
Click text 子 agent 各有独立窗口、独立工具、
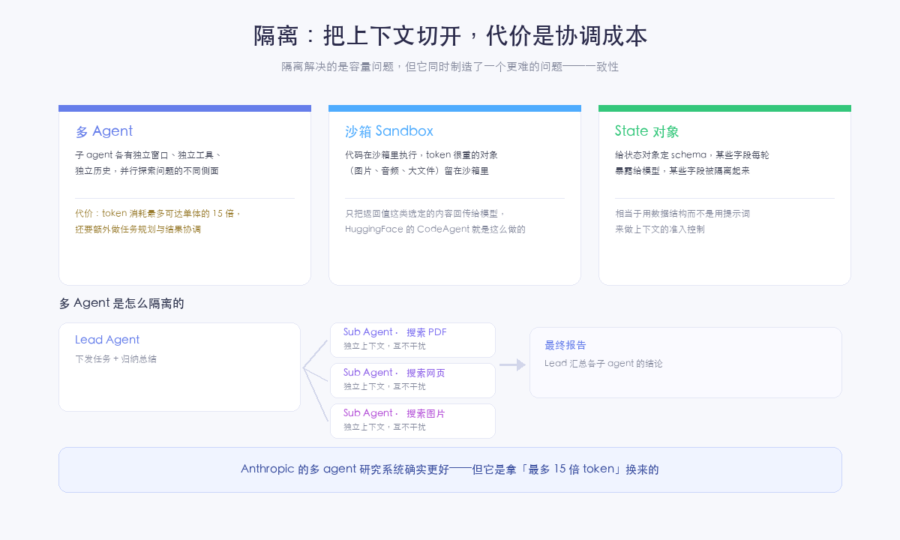[x=148, y=155]
